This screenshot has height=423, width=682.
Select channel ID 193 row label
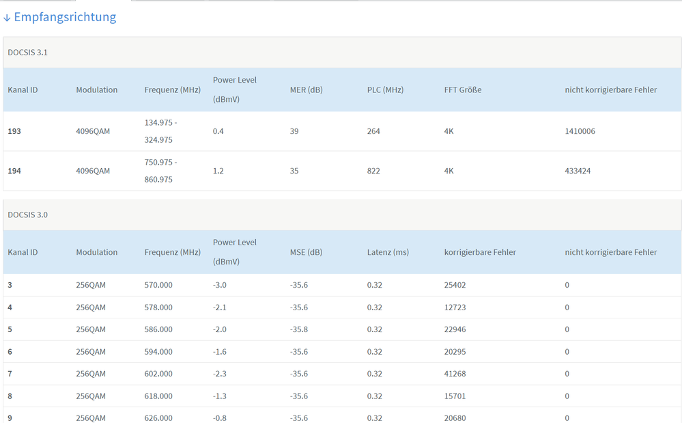pos(14,131)
